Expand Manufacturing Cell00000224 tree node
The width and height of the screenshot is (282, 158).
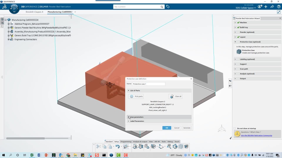click(6, 20)
